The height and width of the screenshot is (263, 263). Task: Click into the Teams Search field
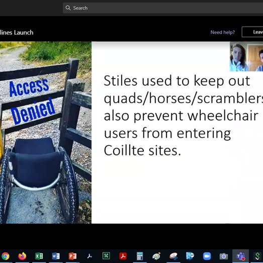163,8
